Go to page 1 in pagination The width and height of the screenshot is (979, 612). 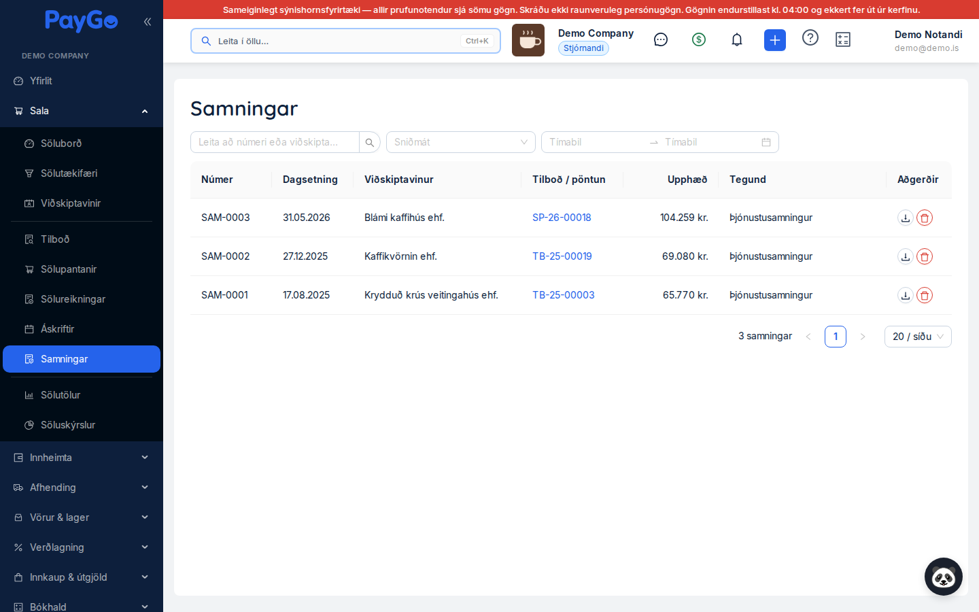tap(836, 337)
